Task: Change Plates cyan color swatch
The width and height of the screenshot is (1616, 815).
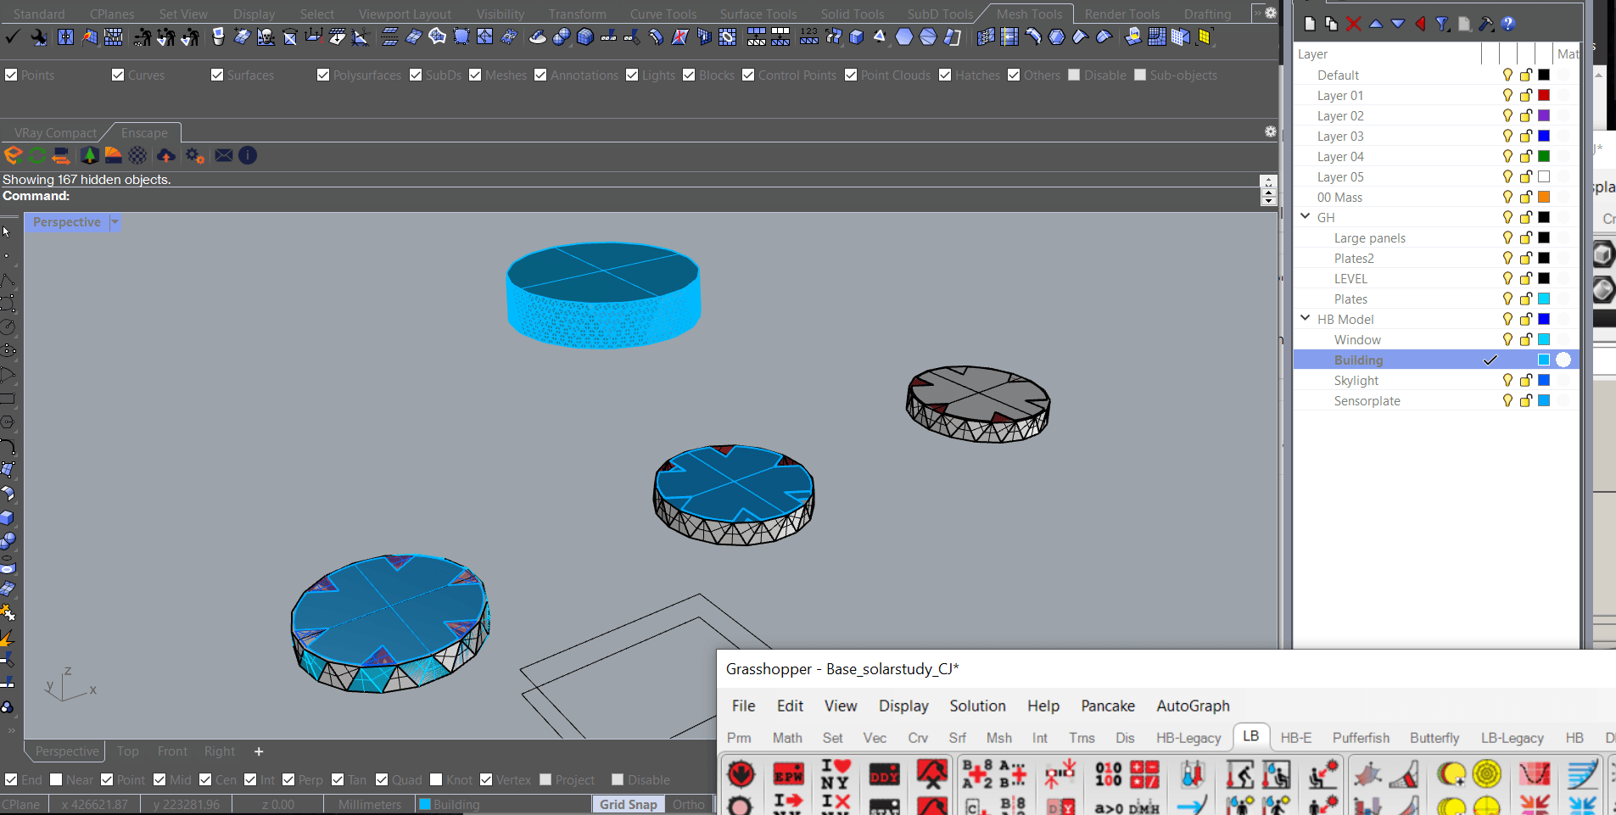Action: (1544, 299)
